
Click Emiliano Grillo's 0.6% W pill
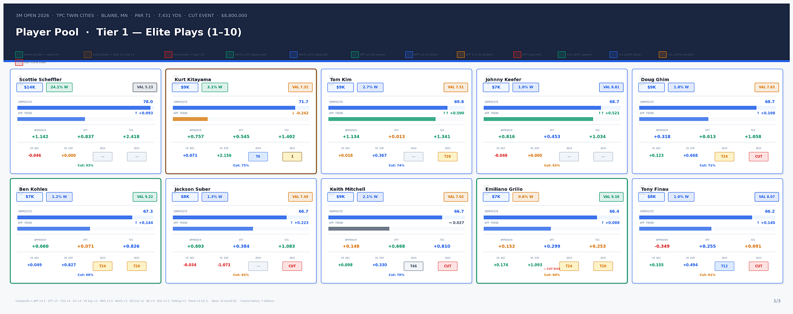pos(526,197)
